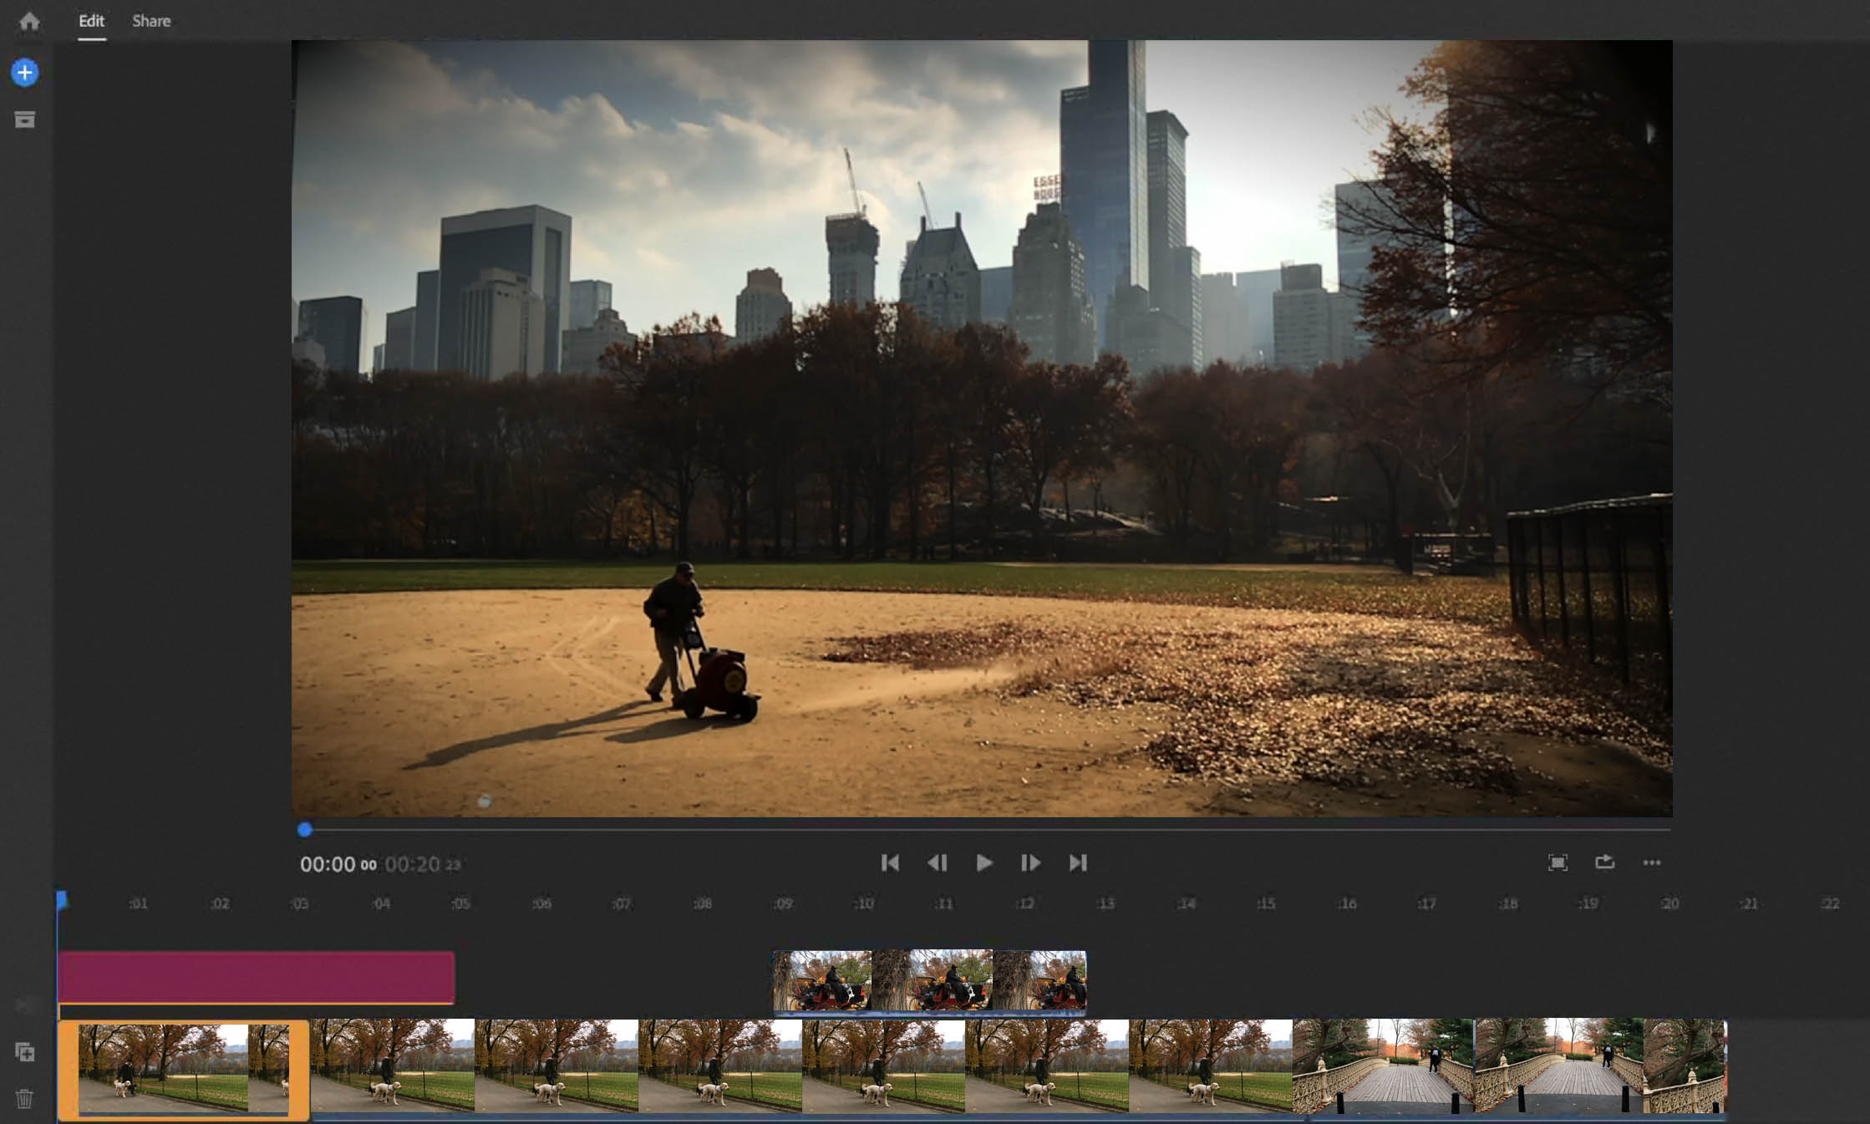Click the :20 mark on the timeline ruler
The image size is (1870, 1124).
coord(1669,903)
